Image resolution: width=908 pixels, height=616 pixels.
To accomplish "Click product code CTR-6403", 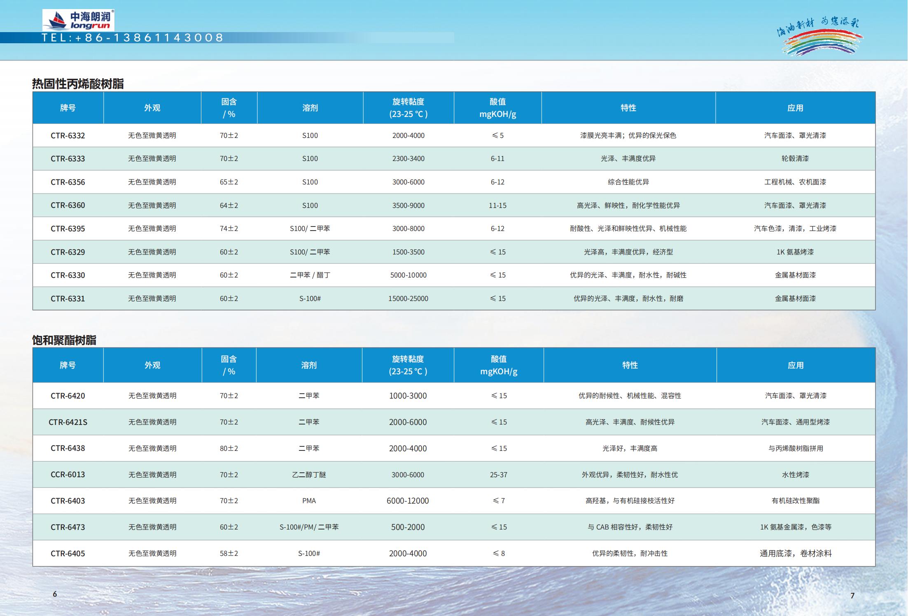I will (68, 501).
